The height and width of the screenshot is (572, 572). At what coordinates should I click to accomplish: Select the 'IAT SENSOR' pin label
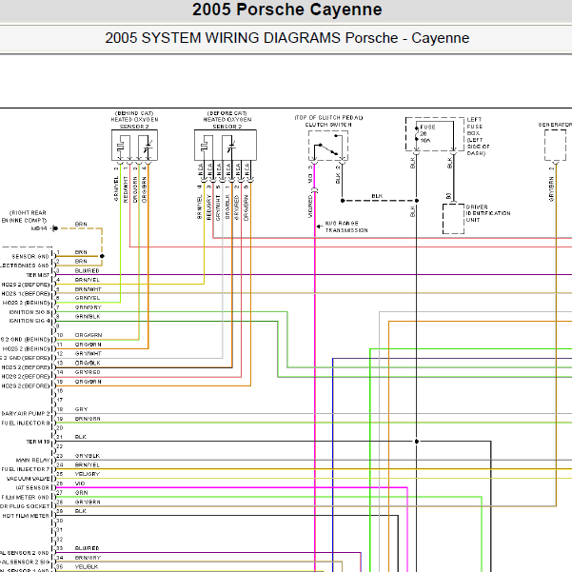click(32, 487)
